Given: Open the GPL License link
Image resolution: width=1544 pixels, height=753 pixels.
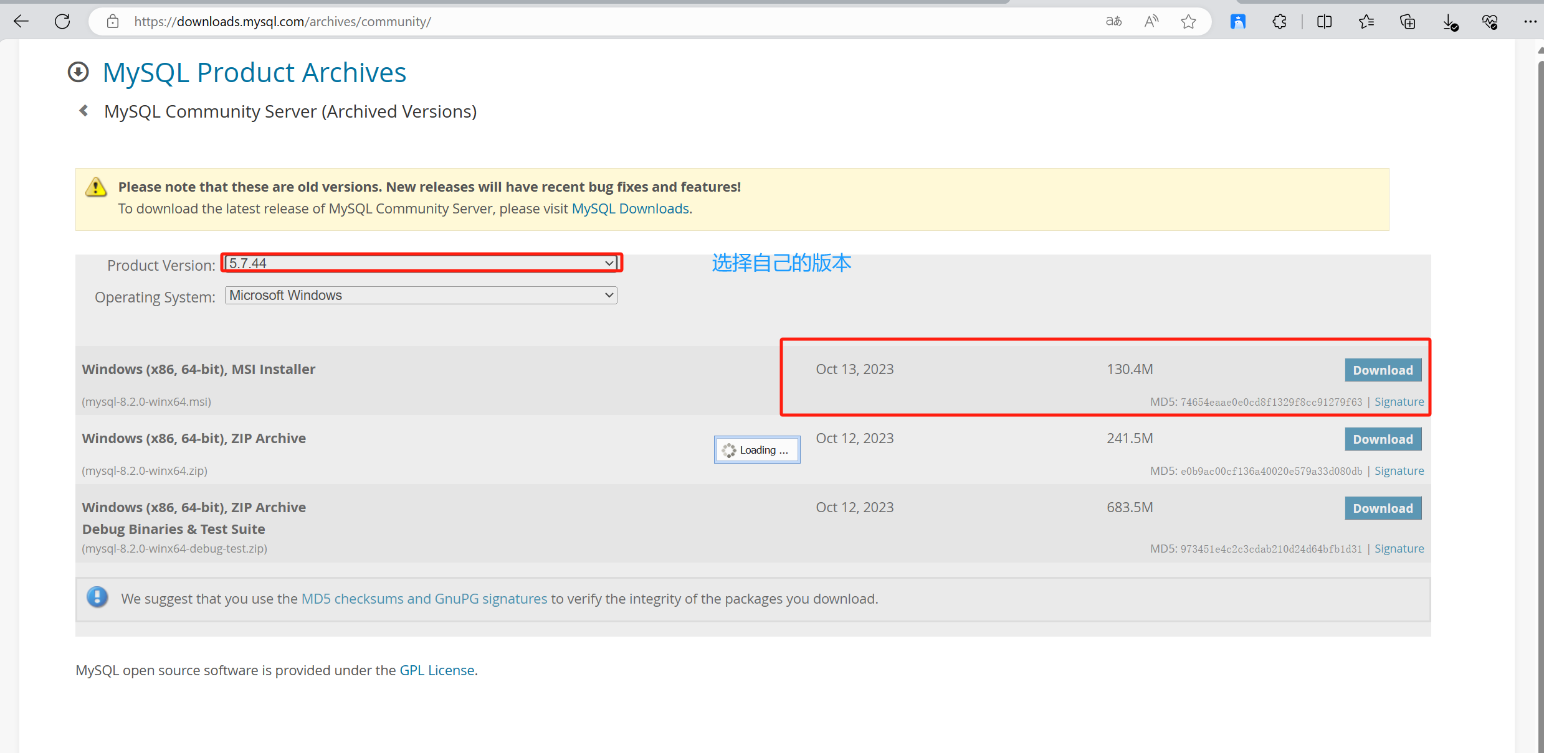Looking at the screenshot, I should 437,670.
